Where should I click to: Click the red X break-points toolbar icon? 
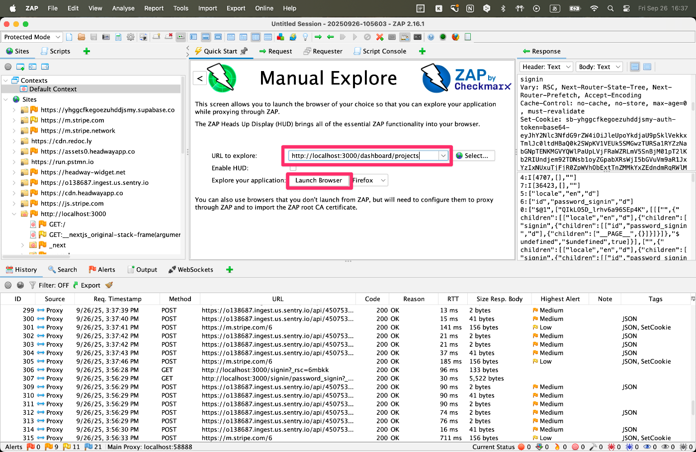click(169, 37)
